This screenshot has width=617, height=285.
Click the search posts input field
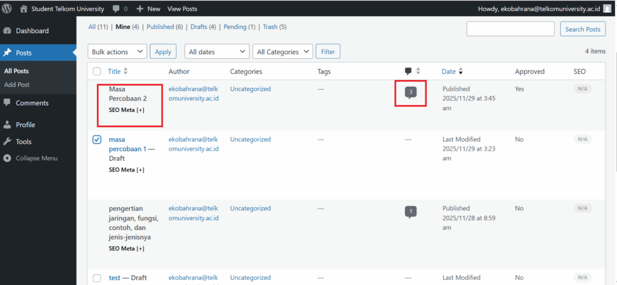pyautogui.click(x=510, y=29)
